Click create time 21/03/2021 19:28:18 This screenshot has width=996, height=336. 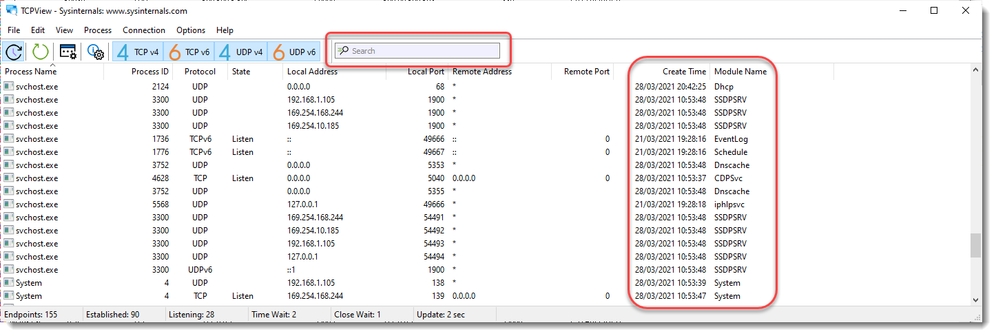pos(670,204)
